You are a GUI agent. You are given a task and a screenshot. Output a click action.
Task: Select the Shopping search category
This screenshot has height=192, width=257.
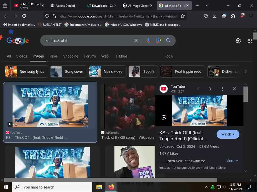click(x=71, y=56)
